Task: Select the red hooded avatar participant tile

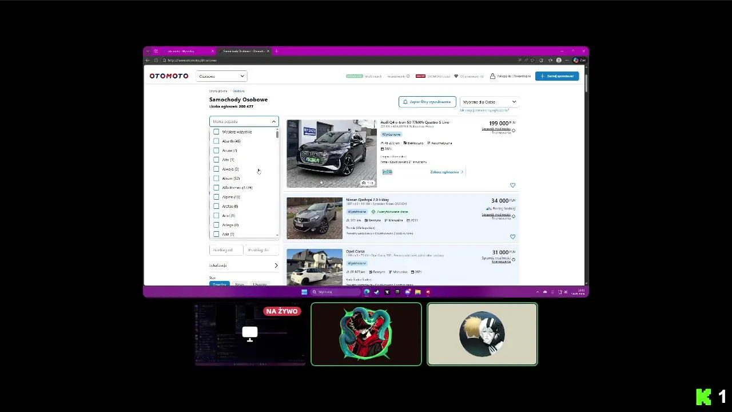Action: click(366, 334)
